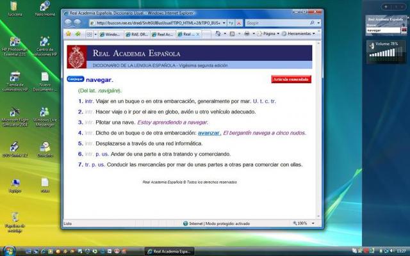Open Windows Live Messenger desktop shortcut
The image size is (410, 256).
click(45, 116)
